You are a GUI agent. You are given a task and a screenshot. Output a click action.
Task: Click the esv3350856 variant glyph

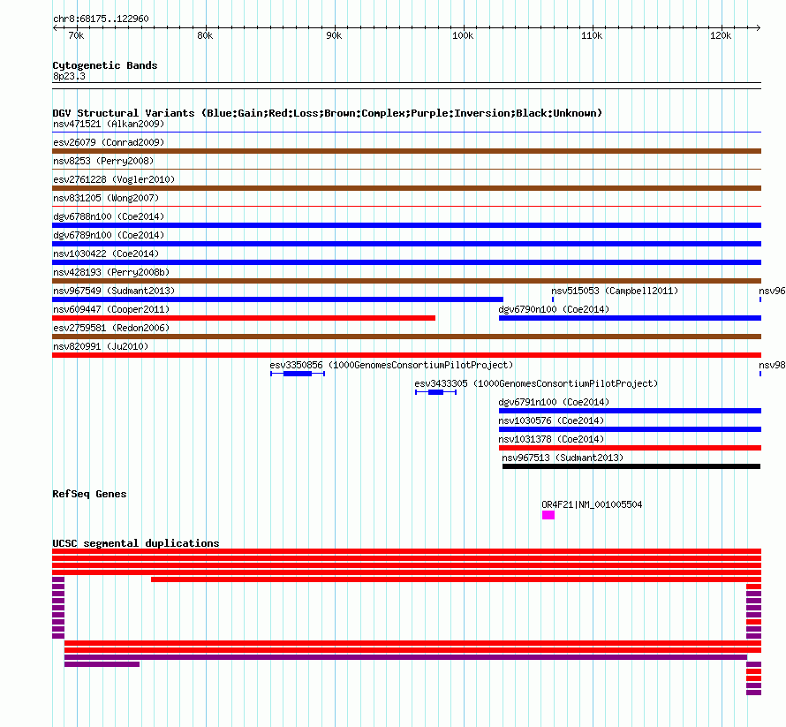pyautogui.click(x=298, y=374)
